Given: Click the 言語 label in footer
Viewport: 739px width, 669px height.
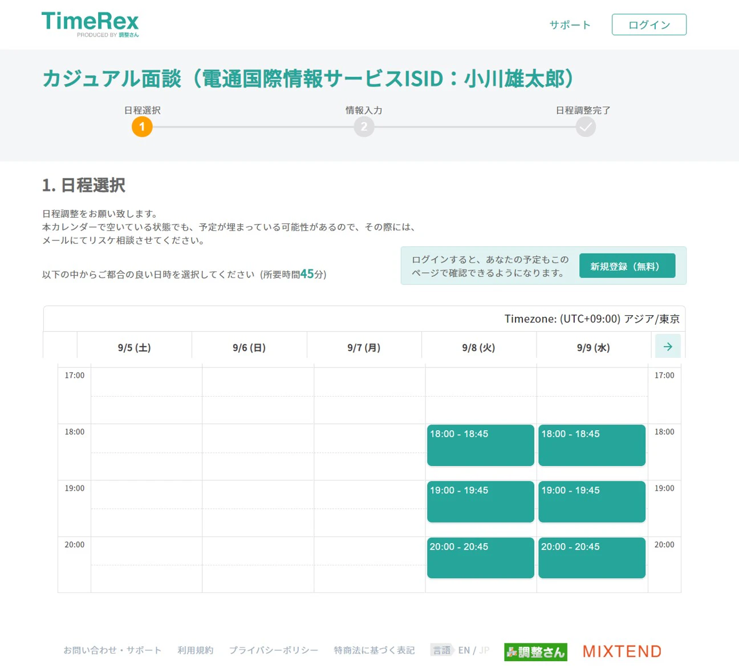Looking at the screenshot, I should tap(441, 650).
